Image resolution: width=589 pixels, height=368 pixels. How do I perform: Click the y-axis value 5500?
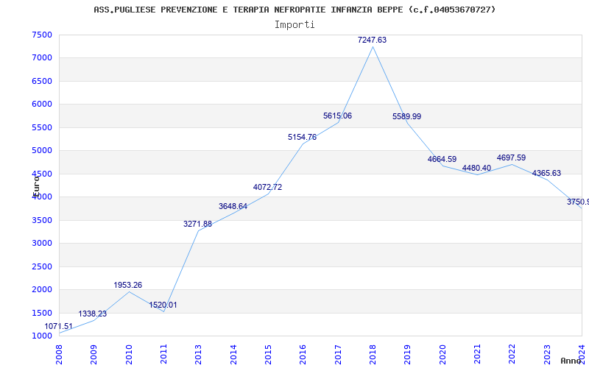click(x=42, y=127)
